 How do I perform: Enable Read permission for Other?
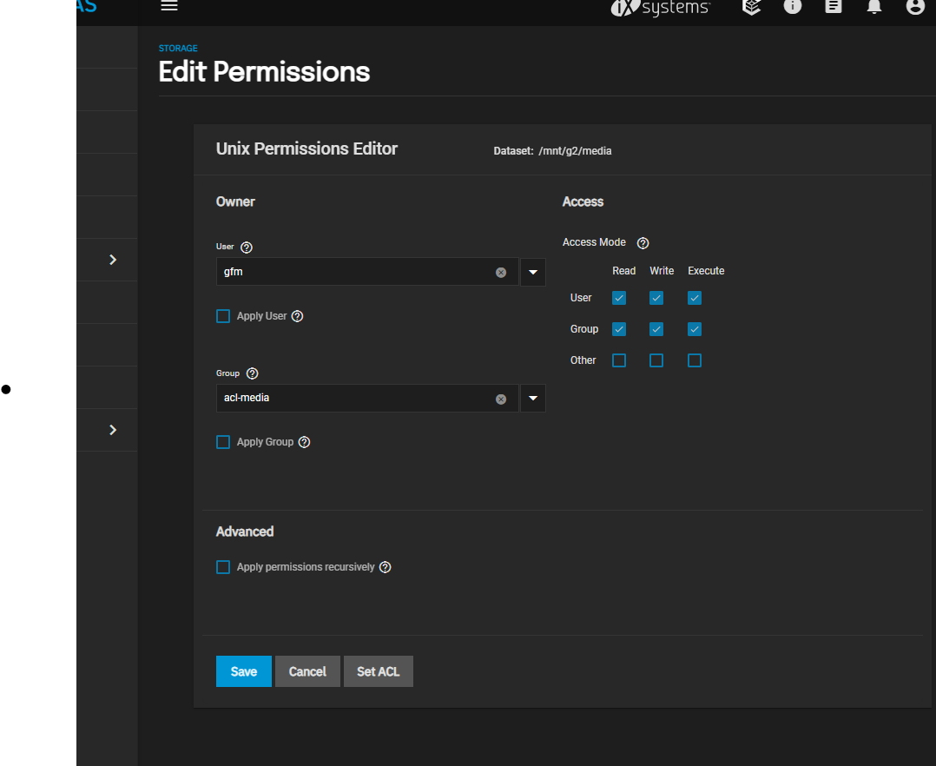click(619, 360)
